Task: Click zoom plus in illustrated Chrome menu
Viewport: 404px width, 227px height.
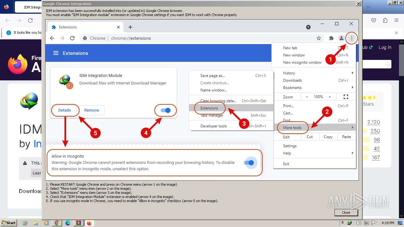Action: (330, 97)
